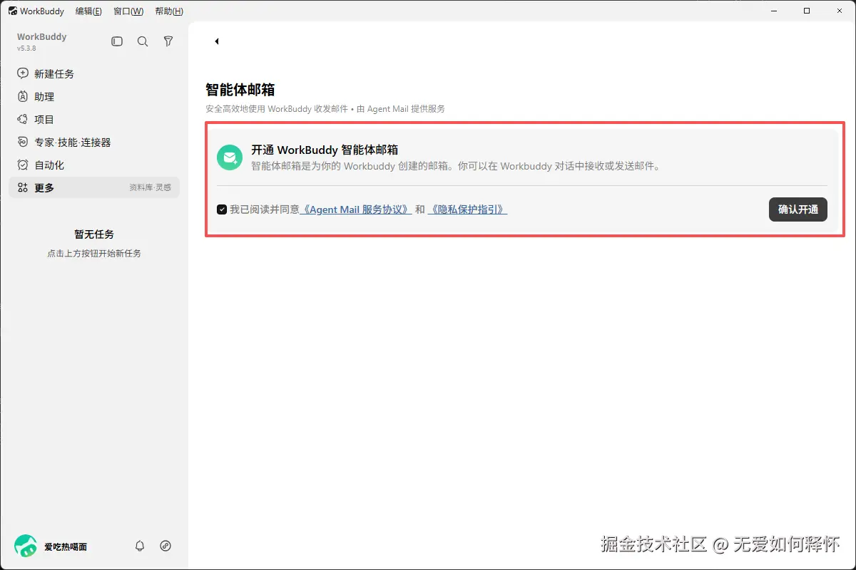Screen dimensions: 856x570
Task: Click the 智能体邮箱 page heading
Action: (240, 90)
